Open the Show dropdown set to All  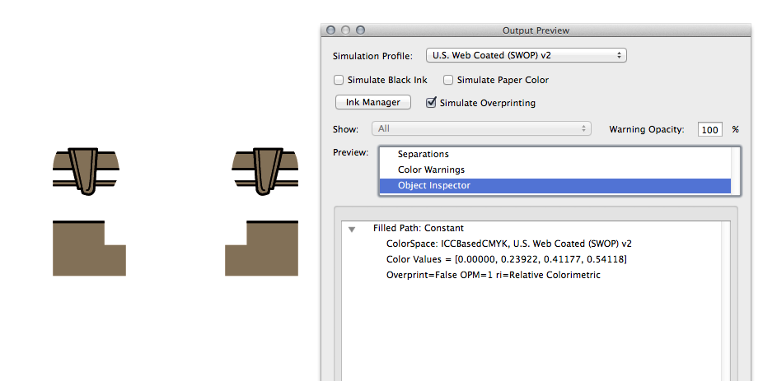point(482,128)
